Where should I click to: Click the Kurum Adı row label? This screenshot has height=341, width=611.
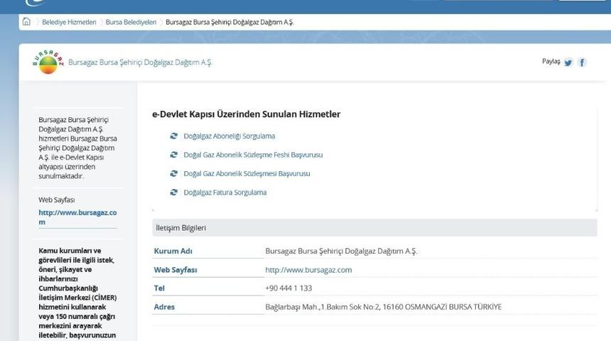[x=173, y=251]
